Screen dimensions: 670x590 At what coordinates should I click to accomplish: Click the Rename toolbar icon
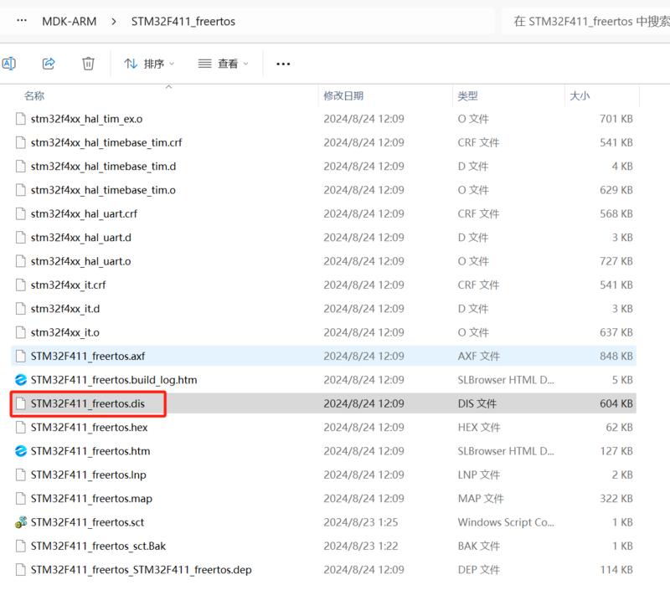[8, 64]
